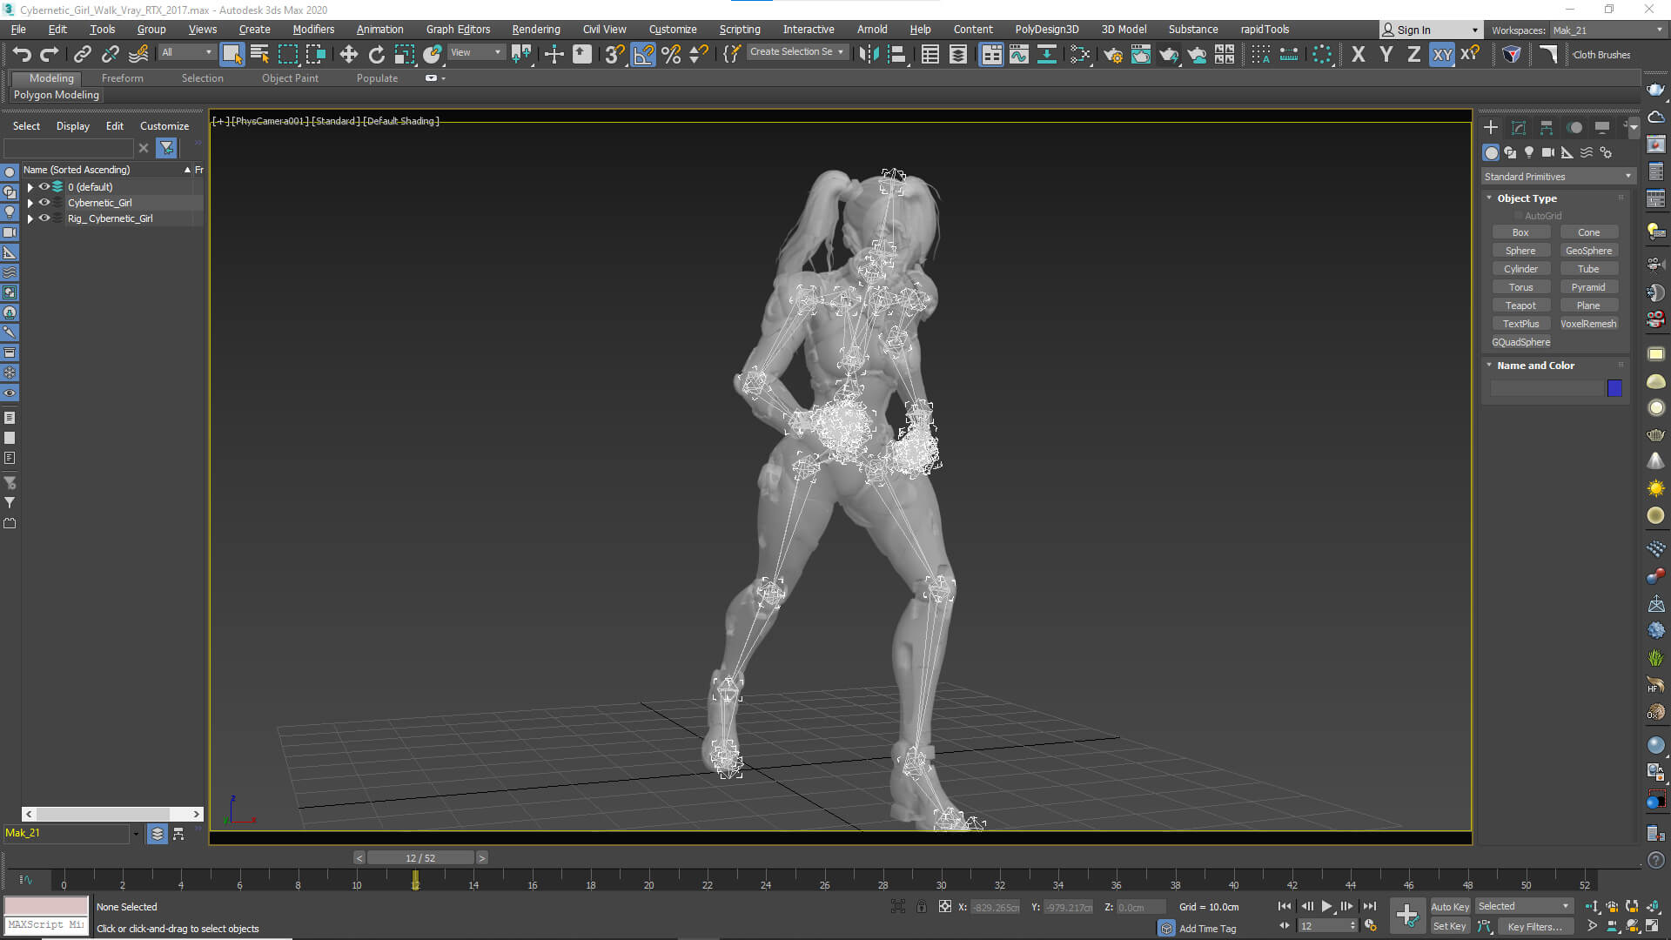
Task: Toggle visibility eye of Cybernetic_Girl
Action: click(44, 203)
